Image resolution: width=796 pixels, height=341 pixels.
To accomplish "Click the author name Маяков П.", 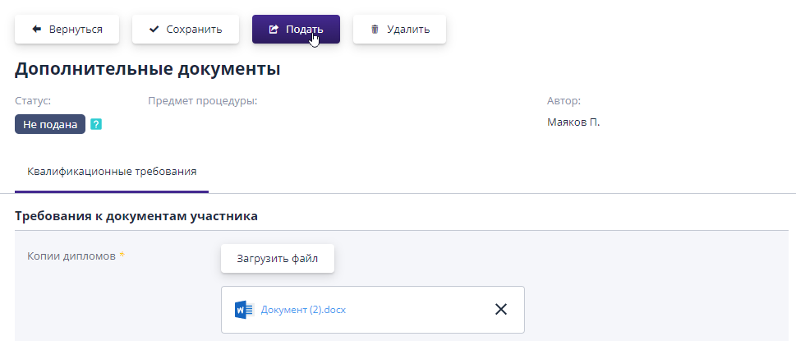I will click(573, 122).
